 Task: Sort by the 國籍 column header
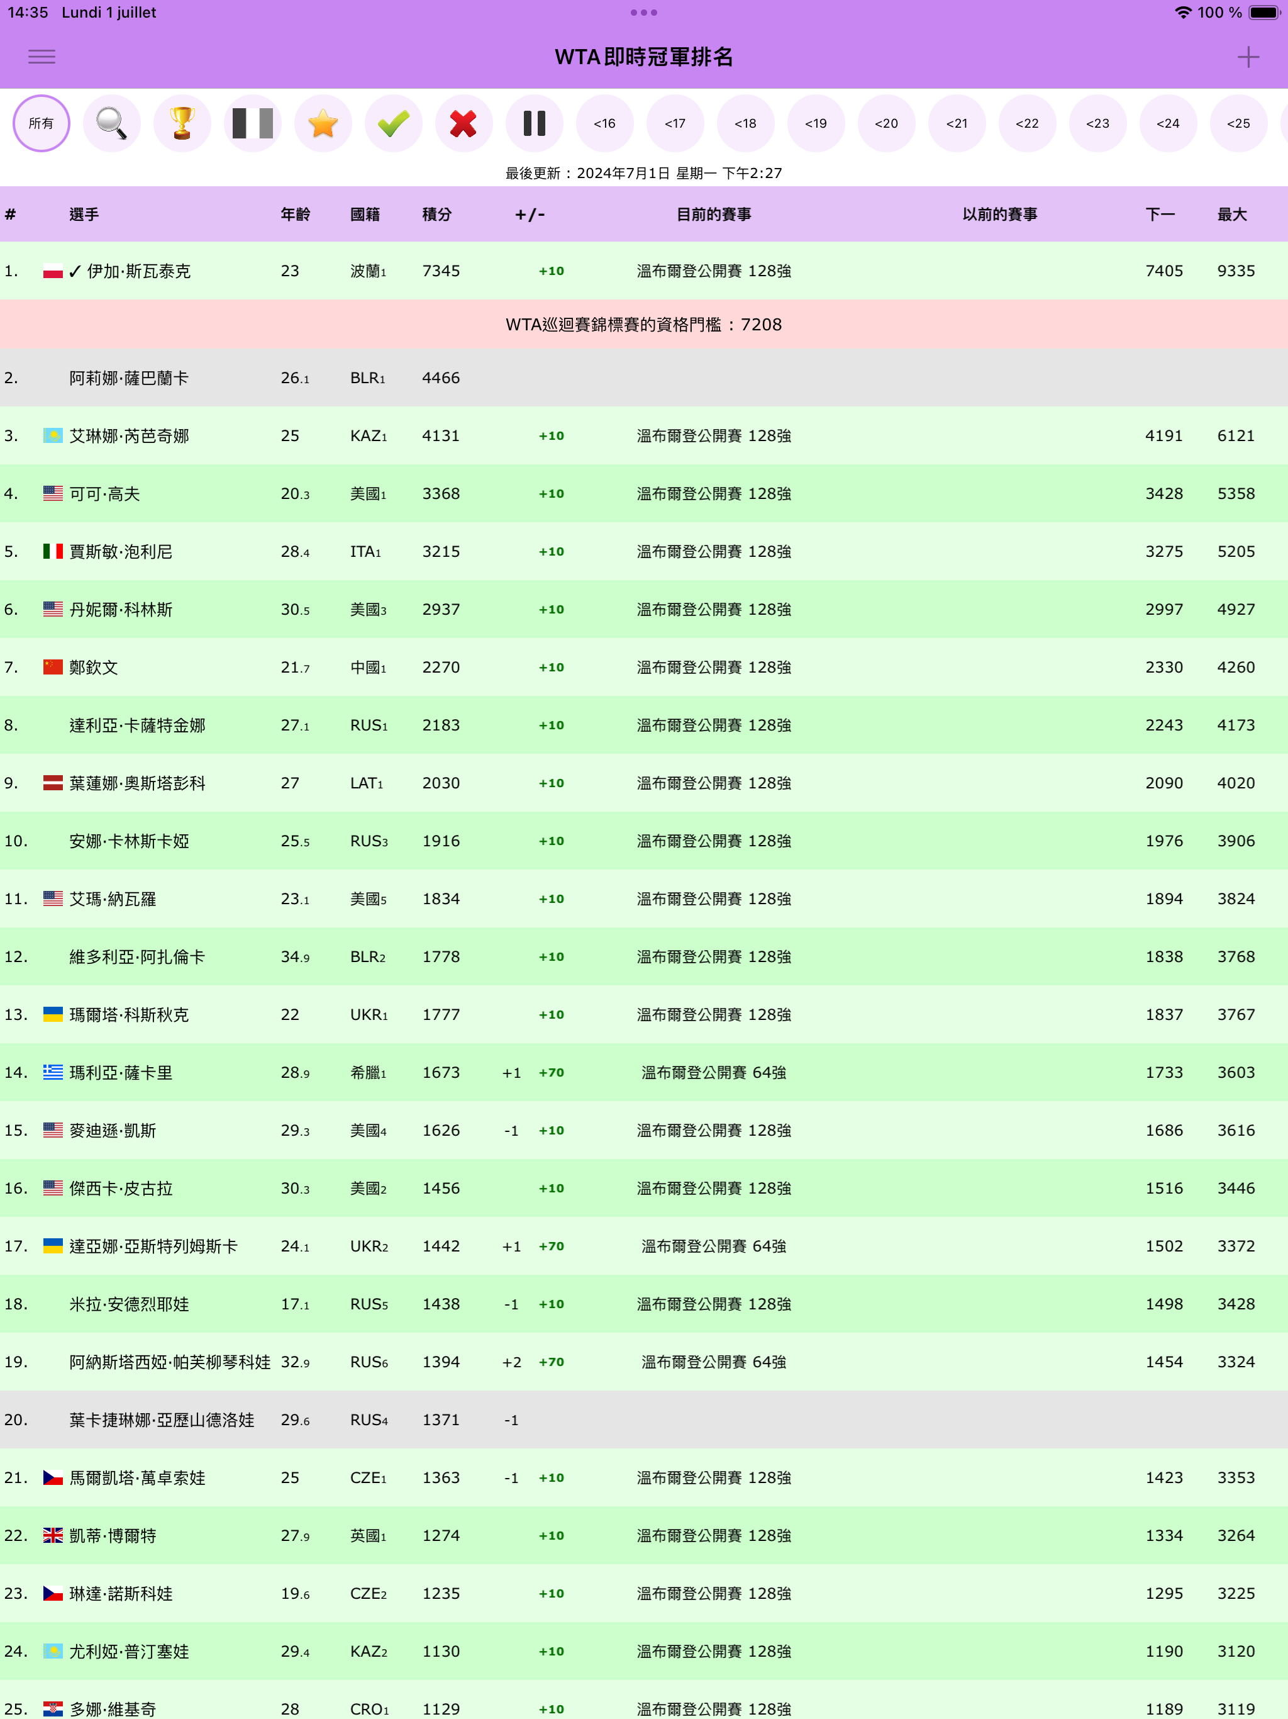[365, 215]
